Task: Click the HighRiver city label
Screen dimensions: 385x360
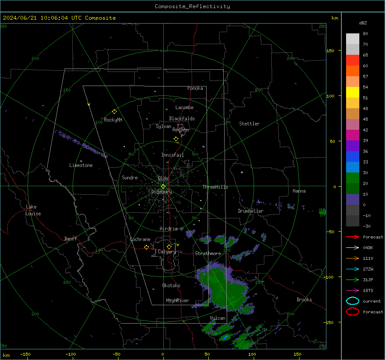Action: 178,300
